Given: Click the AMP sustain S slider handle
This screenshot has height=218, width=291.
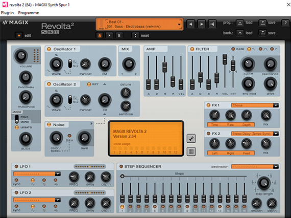Looking at the screenshot, I should [x=164, y=67].
